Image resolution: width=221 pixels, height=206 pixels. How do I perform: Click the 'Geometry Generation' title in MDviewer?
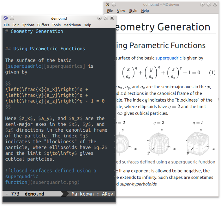coord(163,27)
